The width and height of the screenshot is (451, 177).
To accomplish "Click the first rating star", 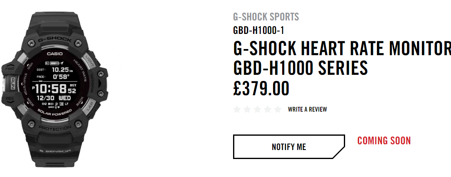I will pos(237,109).
